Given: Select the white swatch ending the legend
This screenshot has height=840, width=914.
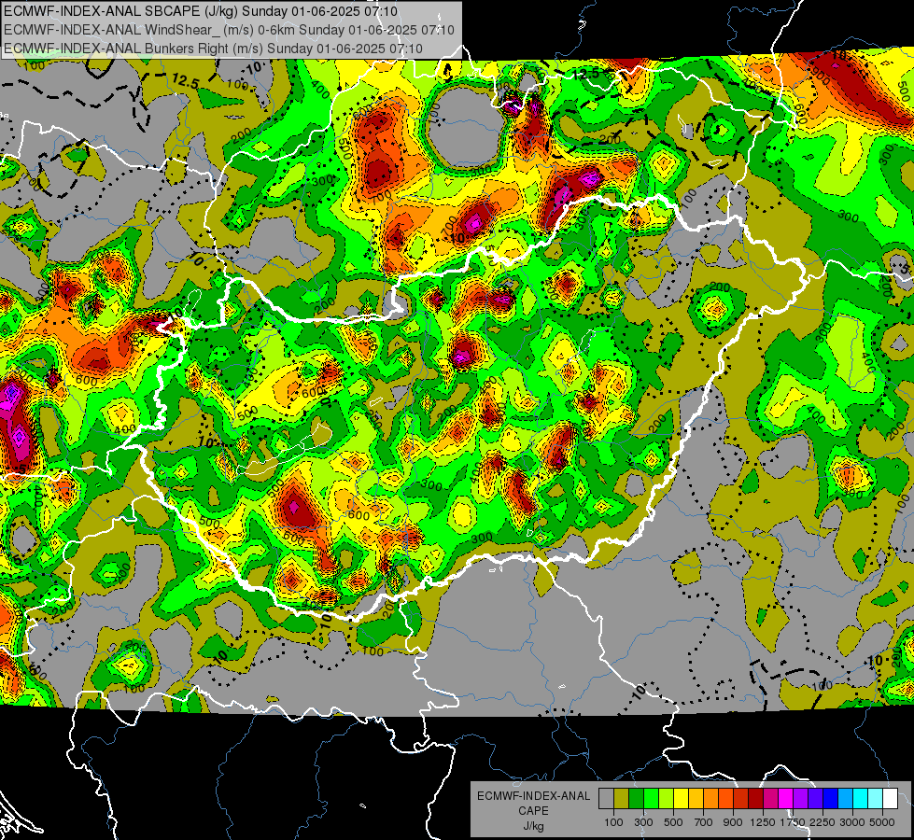Looking at the screenshot, I should [x=890, y=799].
